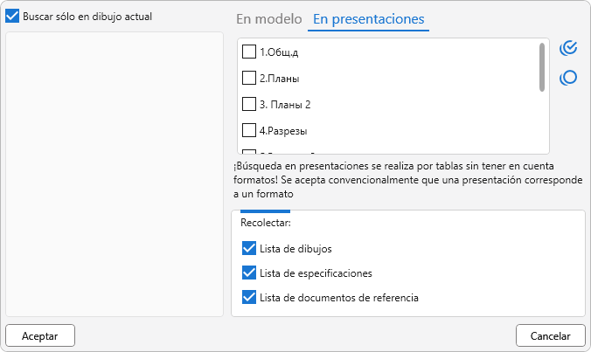Click the select-all presentations check icon
Viewport: 591px width, 352px height.
point(568,47)
